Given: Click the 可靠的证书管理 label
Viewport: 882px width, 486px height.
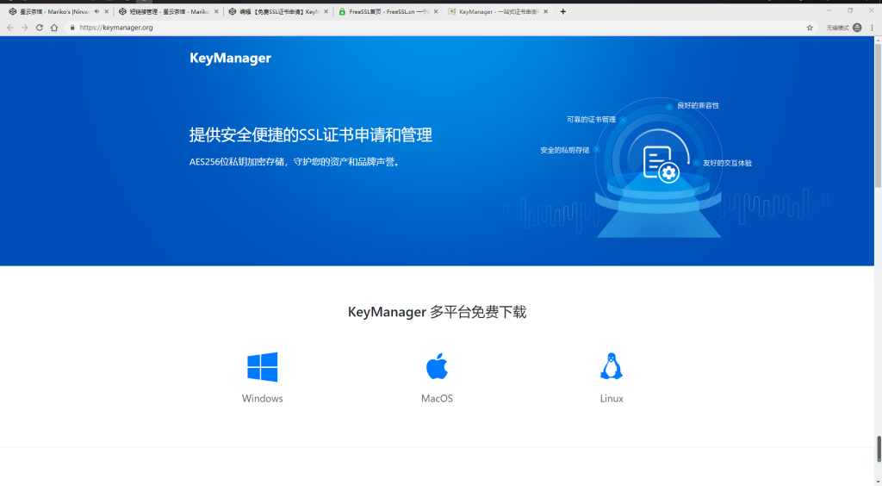Looking at the screenshot, I should click(x=591, y=120).
